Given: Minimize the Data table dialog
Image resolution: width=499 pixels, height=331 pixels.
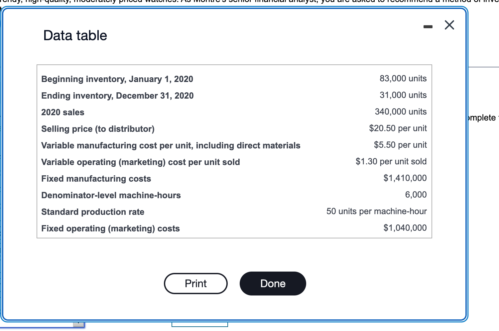Looking at the screenshot, I should [x=428, y=27].
